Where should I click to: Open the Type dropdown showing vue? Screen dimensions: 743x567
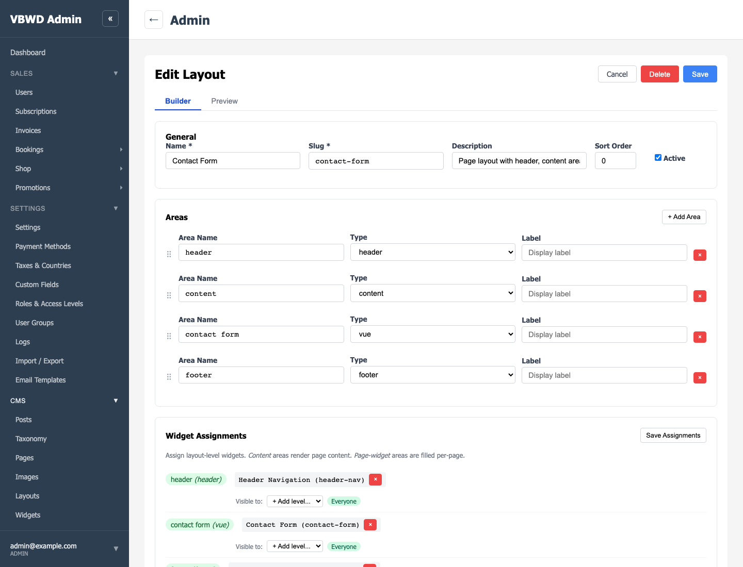432,334
